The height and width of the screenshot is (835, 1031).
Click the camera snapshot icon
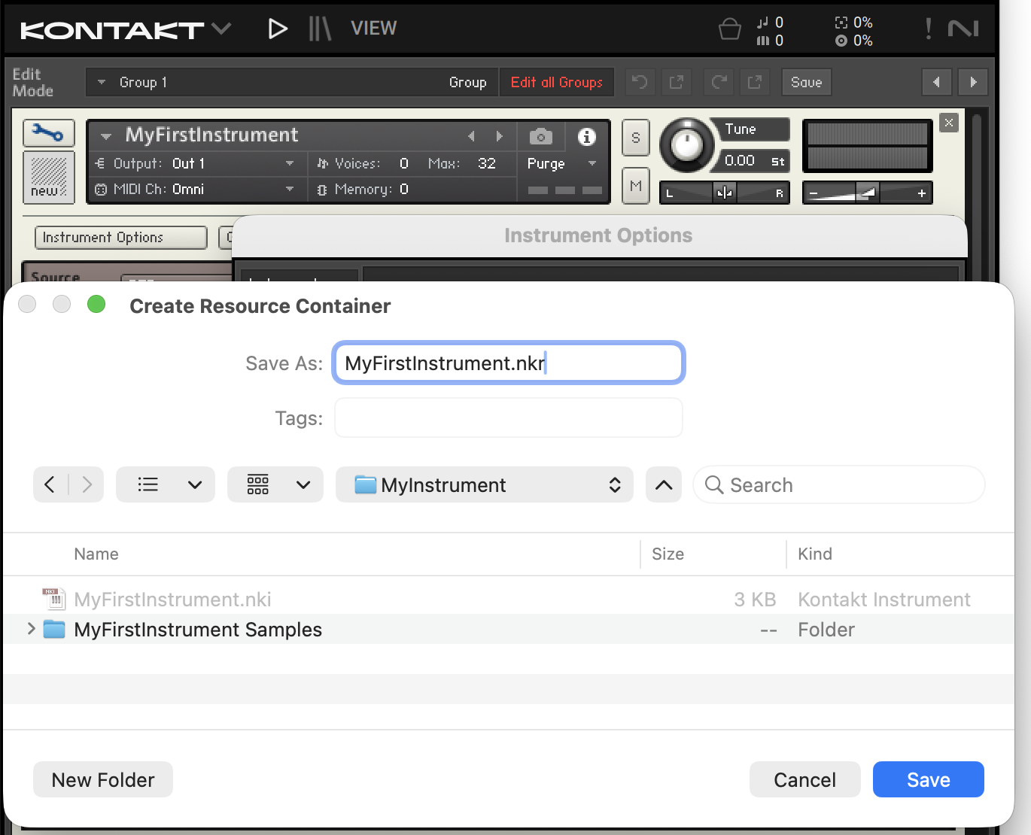click(540, 137)
